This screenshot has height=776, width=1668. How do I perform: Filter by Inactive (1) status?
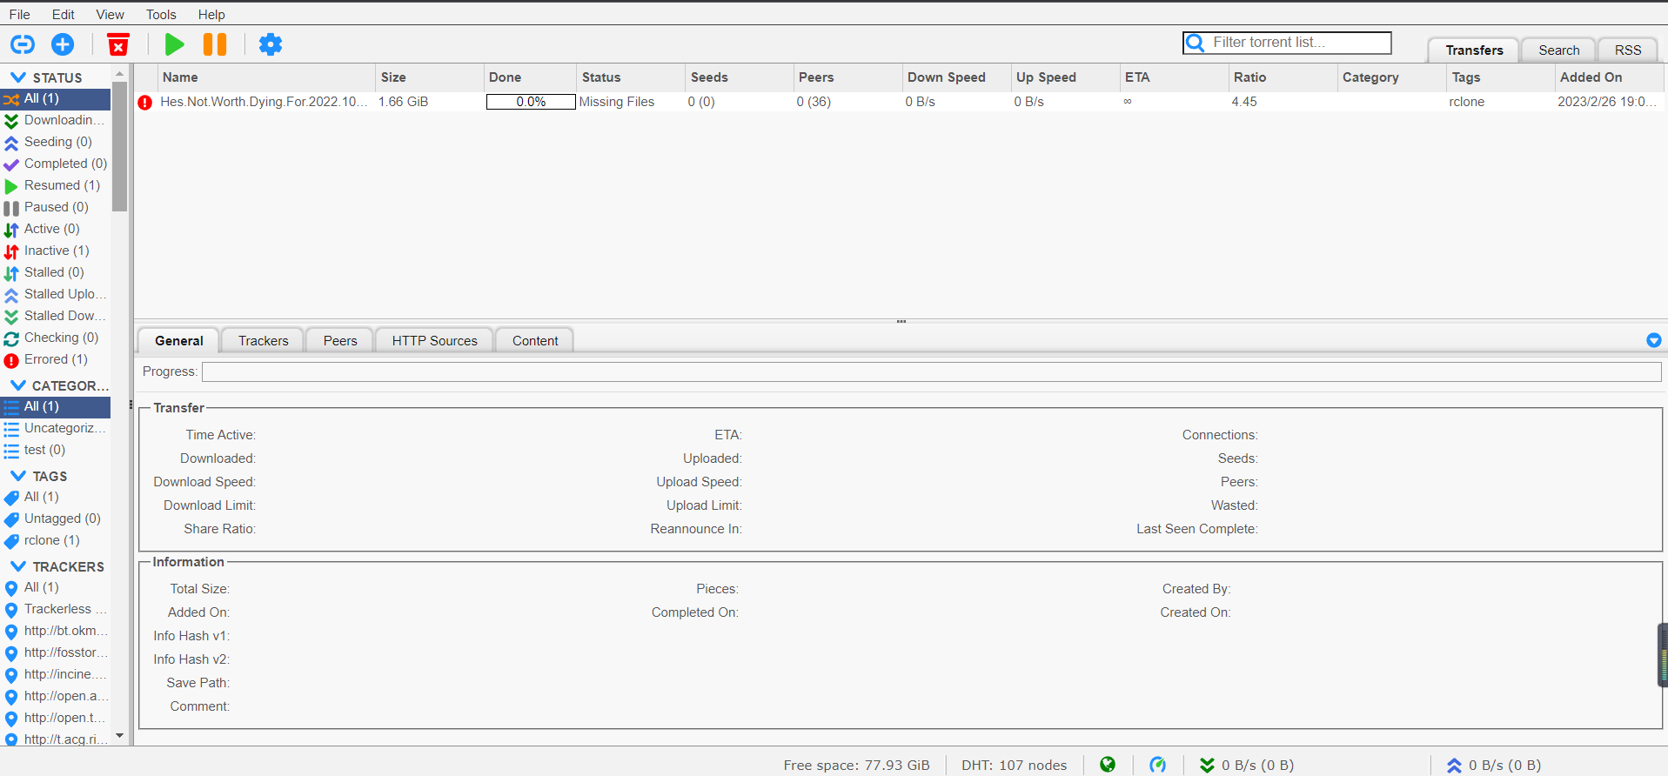[x=56, y=251]
